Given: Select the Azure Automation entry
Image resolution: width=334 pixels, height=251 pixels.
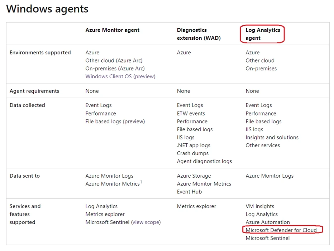Looking at the screenshot, I should pyautogui.click(x=268, y=222).
